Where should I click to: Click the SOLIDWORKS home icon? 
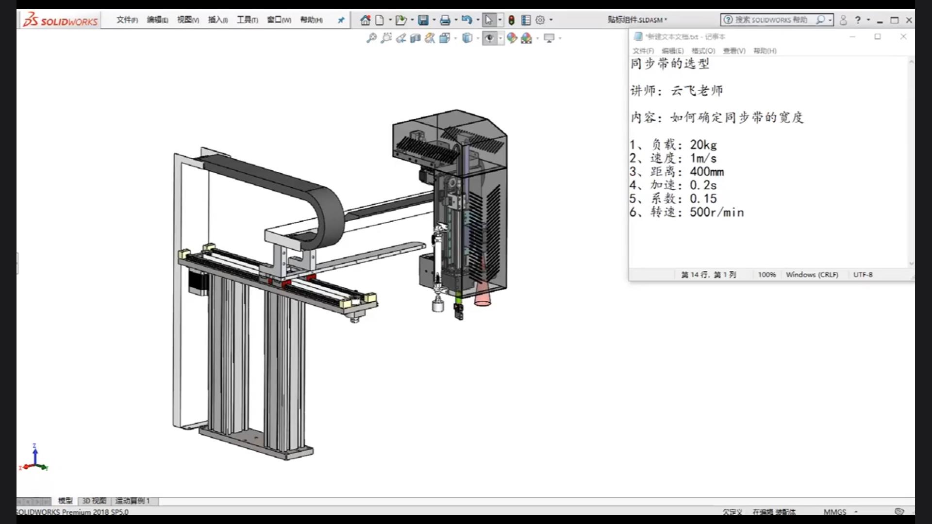tap(365, 20)
